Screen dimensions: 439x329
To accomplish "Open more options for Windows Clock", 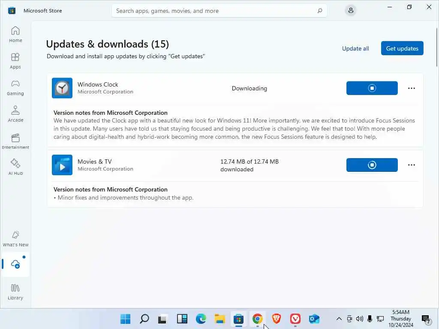I will pos(411,88).
